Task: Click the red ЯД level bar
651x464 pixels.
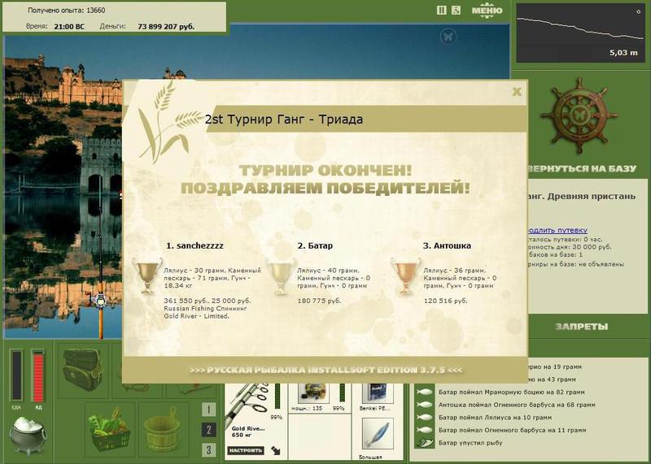Action: coord(38,375)
